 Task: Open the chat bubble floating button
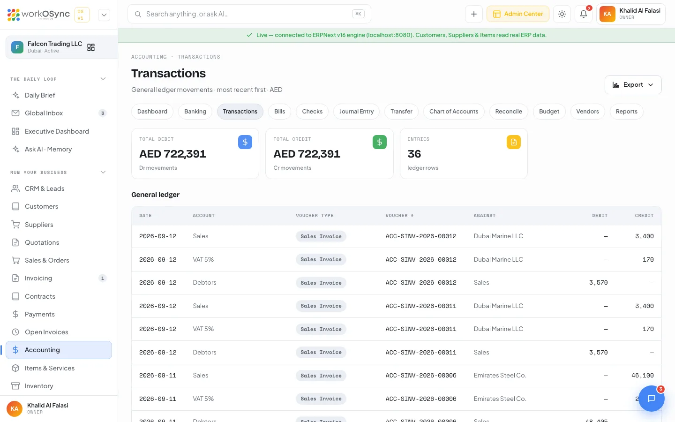[x=651, y=399]
